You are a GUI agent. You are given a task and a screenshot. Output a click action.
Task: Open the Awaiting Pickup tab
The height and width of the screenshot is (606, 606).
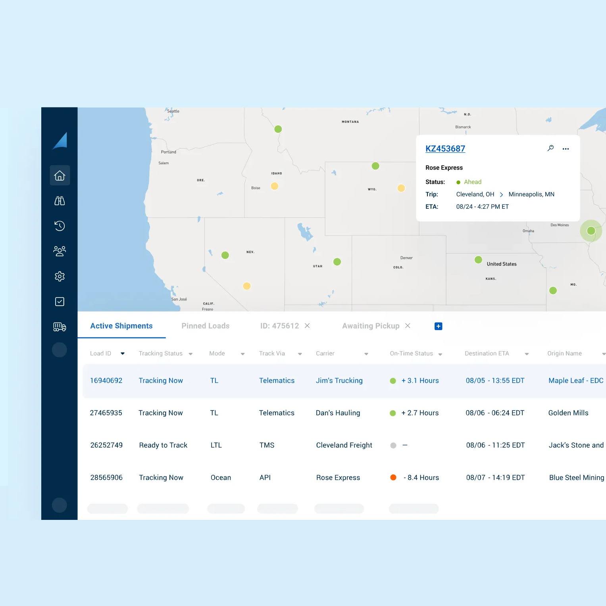tap(370, 325)
